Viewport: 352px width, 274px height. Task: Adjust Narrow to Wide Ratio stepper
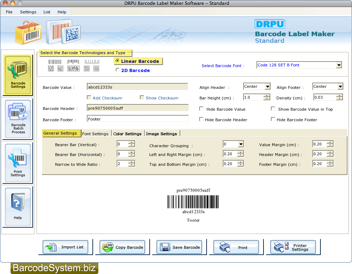(x=131, y=164)
